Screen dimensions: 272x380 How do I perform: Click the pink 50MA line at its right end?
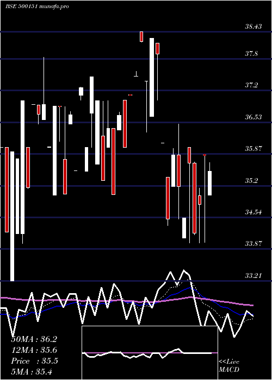pos(251,305)
